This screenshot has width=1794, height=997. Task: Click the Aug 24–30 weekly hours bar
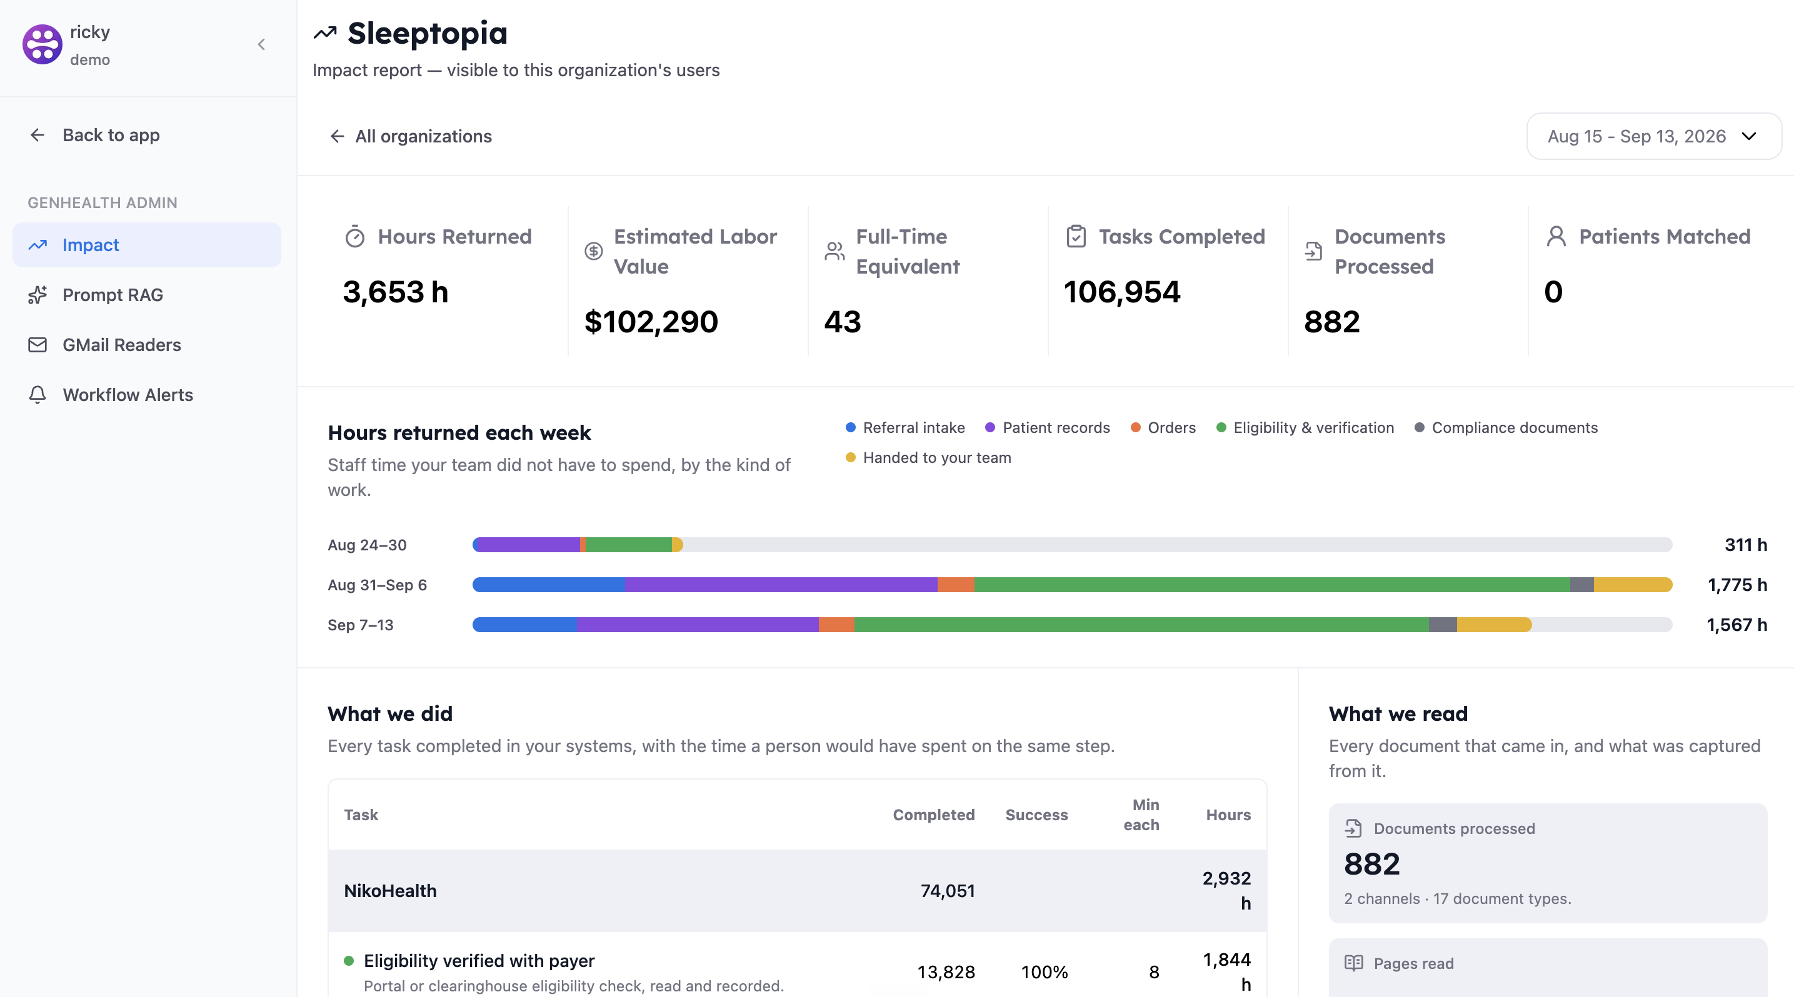[x=1072, y=545]
